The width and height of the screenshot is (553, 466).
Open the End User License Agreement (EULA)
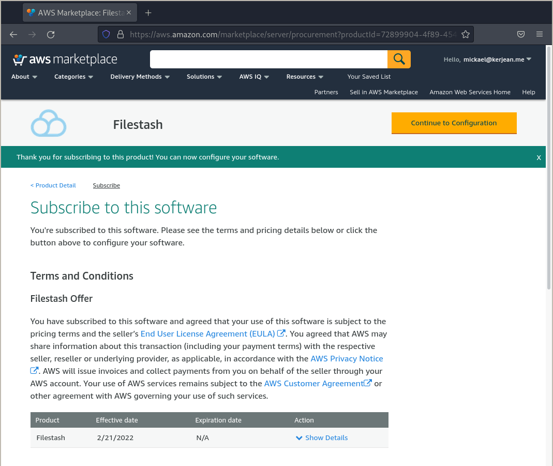click(x=208, y=333)
